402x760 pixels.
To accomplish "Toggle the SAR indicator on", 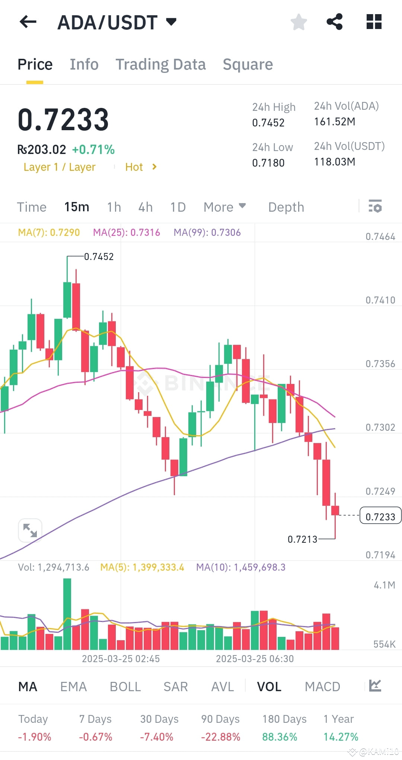I will tap(175, 686).
